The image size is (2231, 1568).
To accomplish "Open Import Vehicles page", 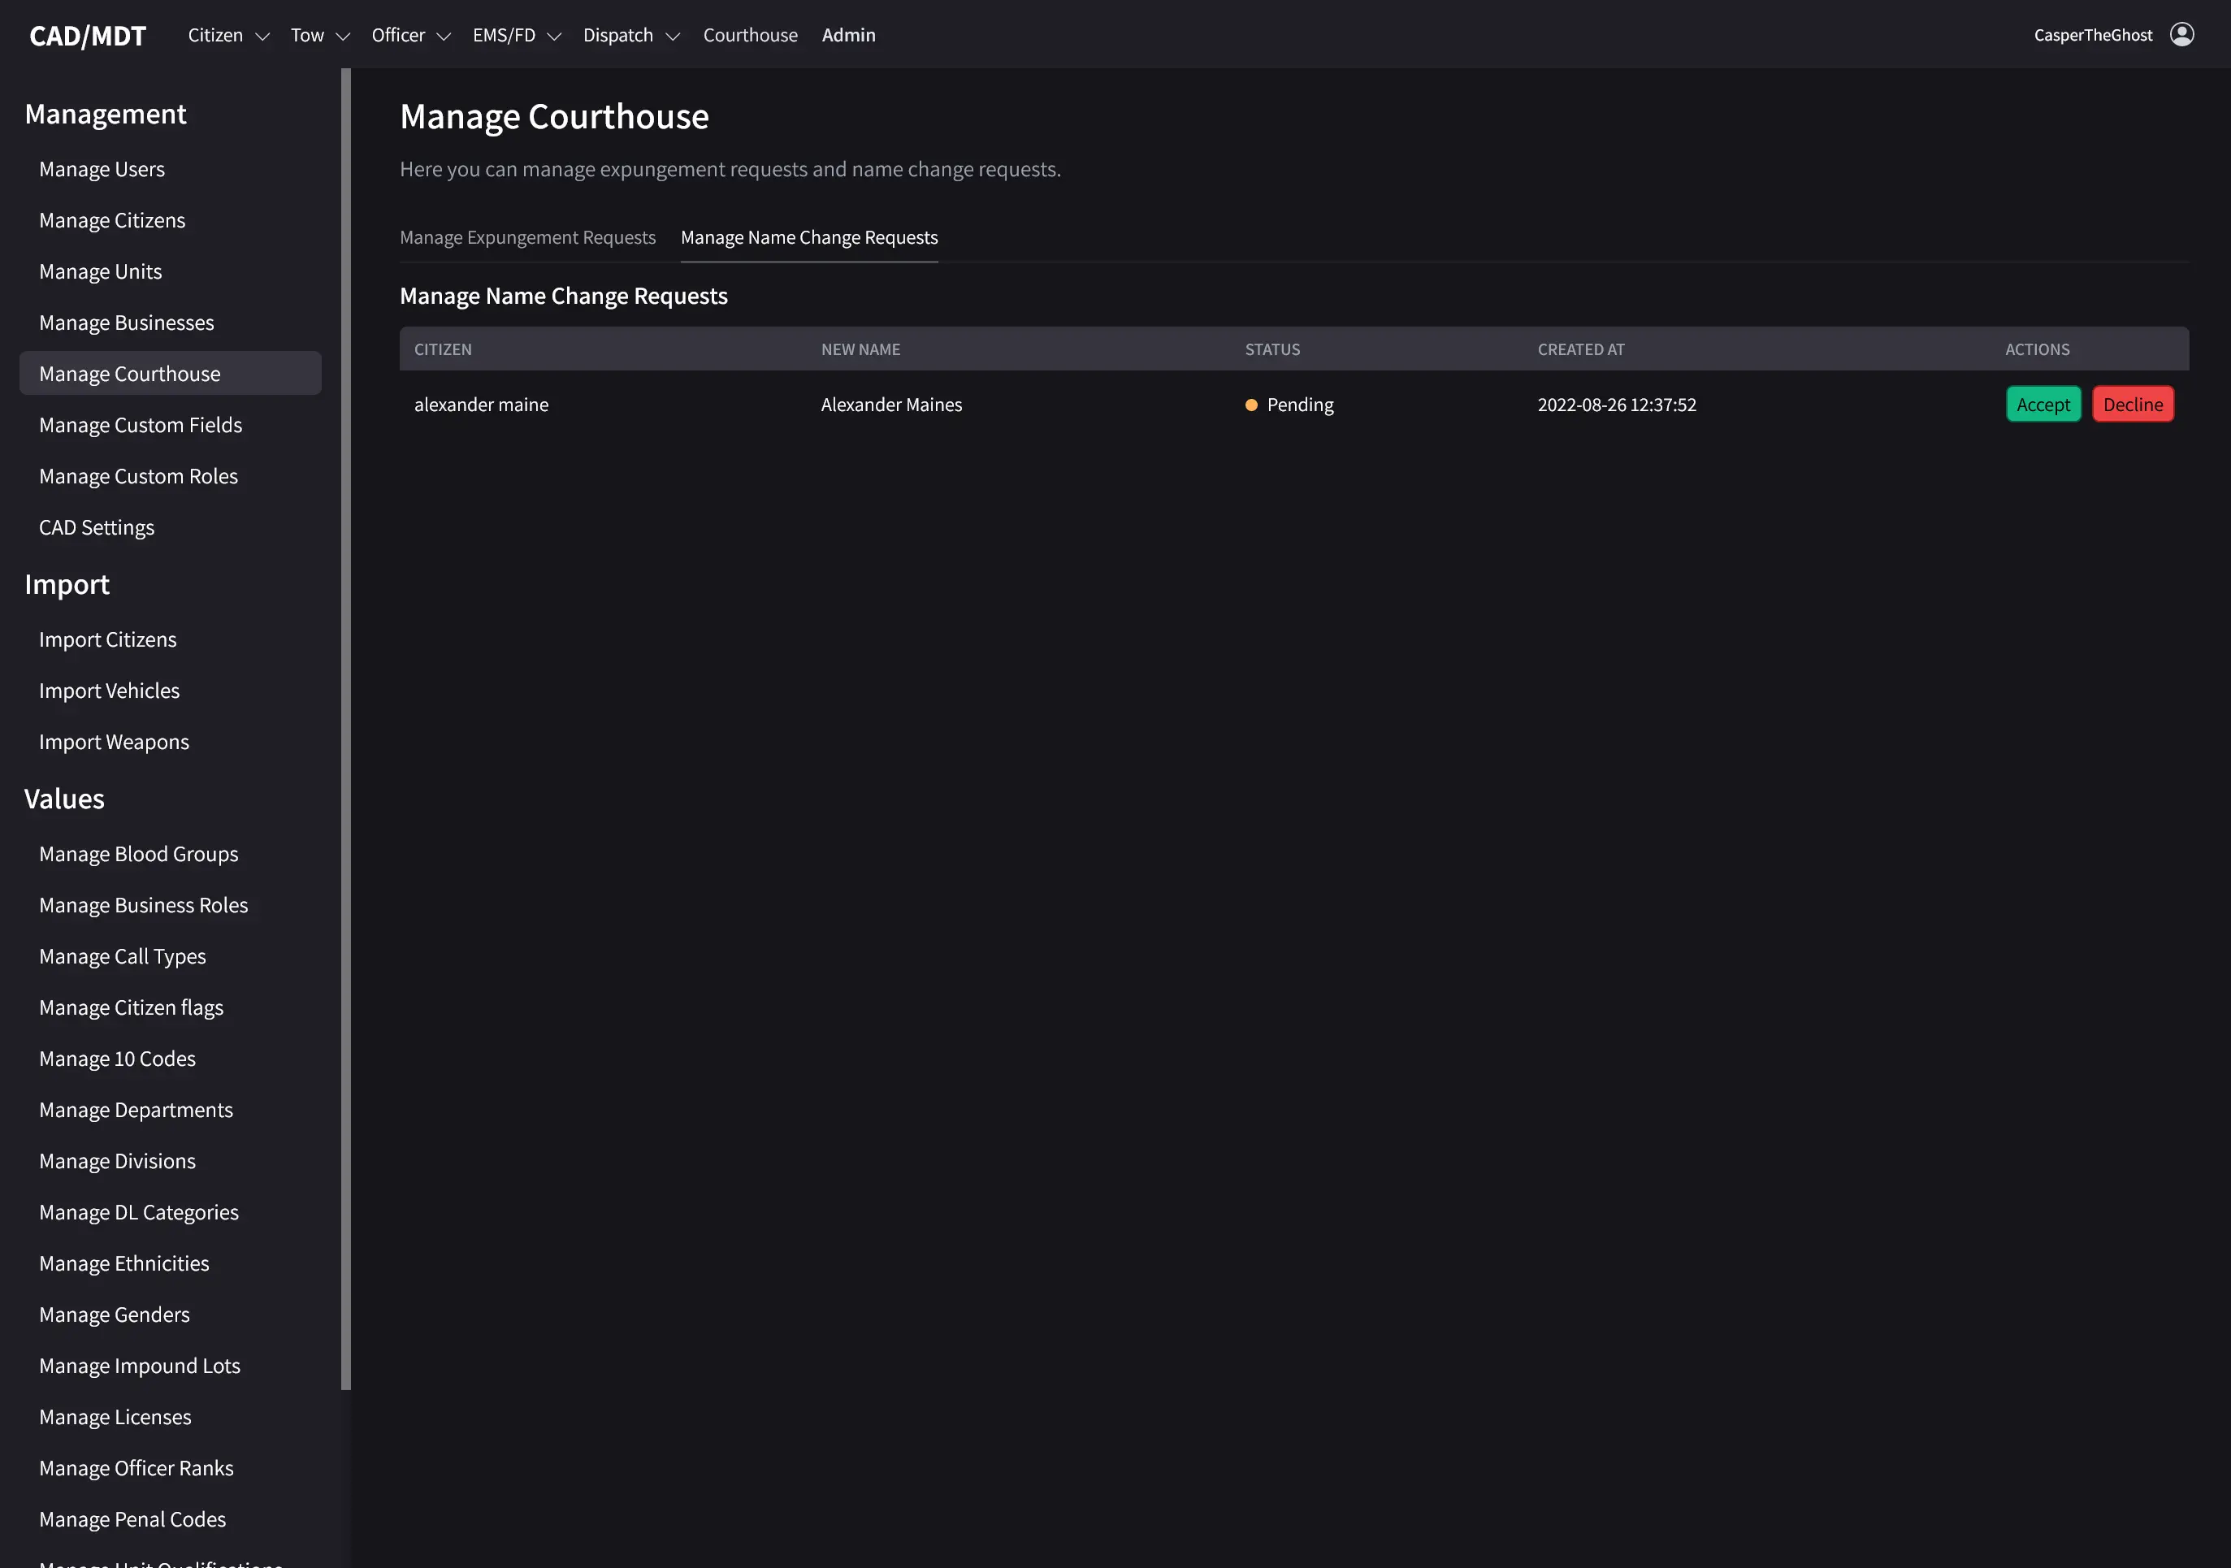I will 109,690.
